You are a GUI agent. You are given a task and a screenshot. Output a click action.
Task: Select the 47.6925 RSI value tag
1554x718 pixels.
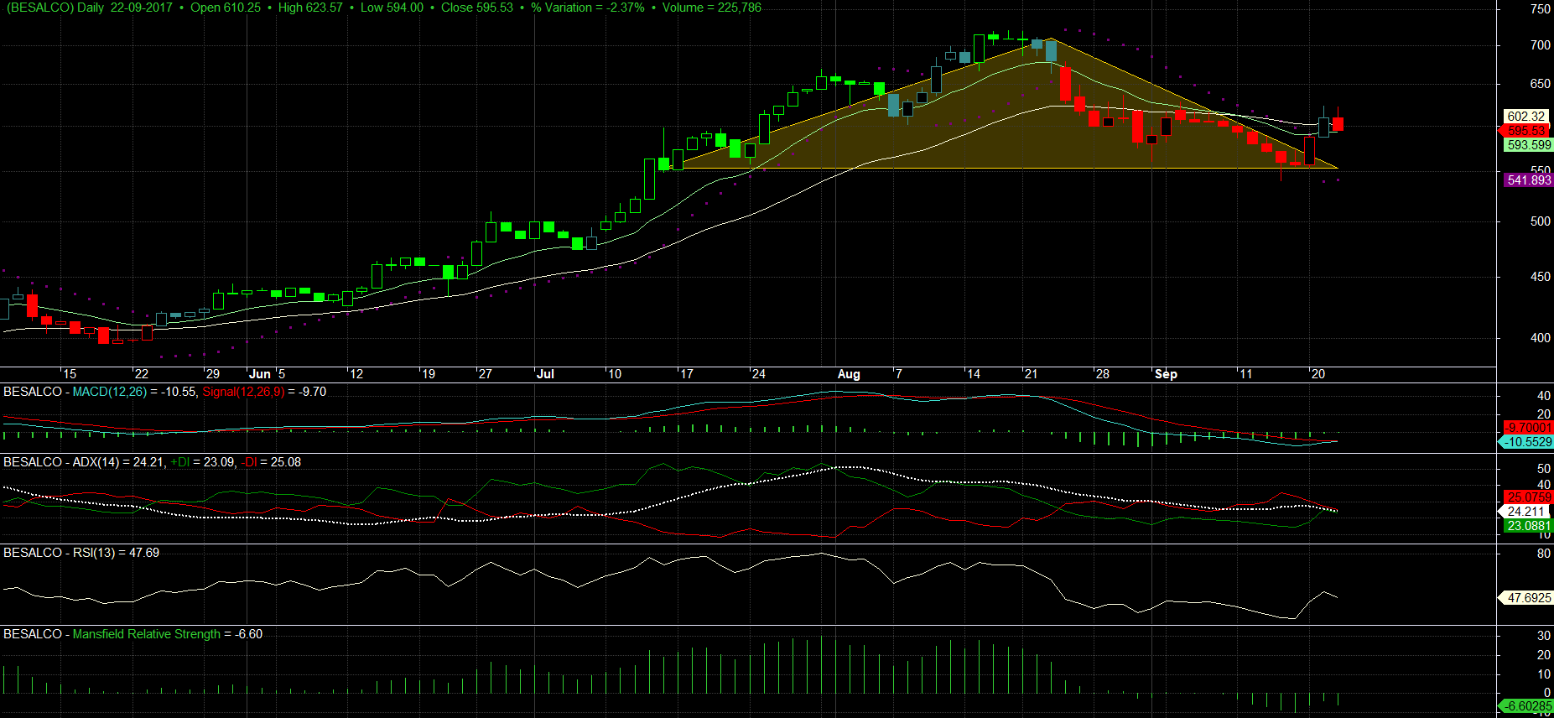1525,598
